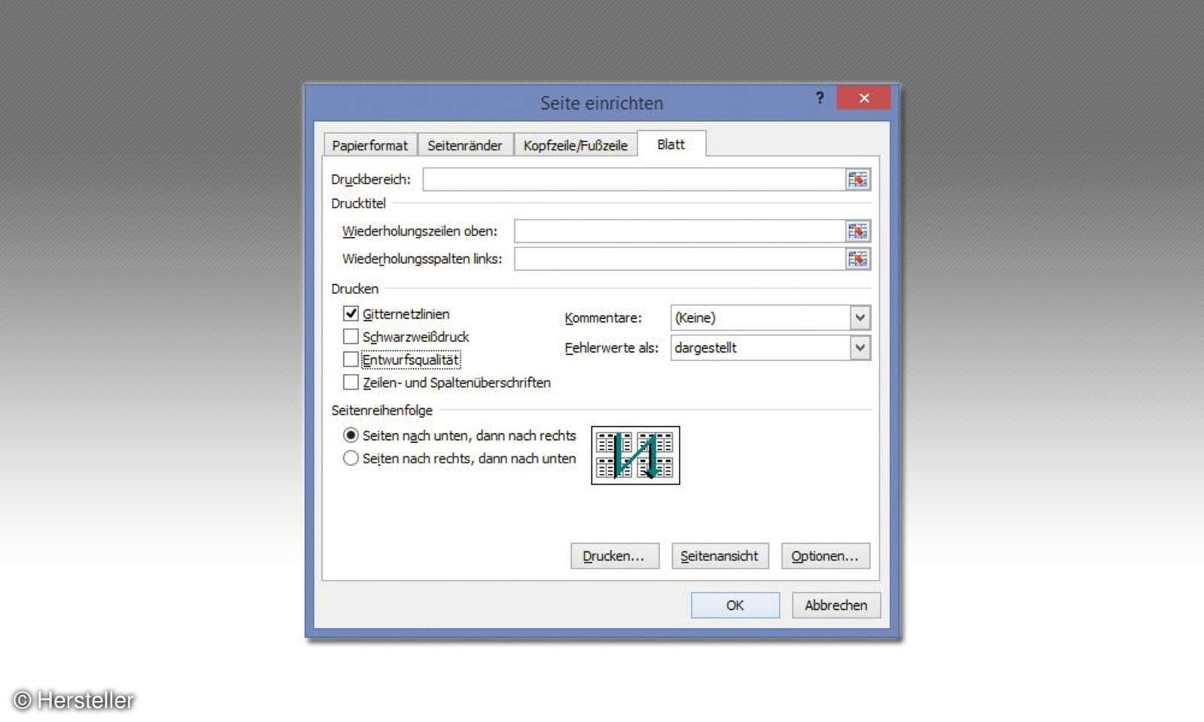The width and height of the screenshot is (1204, 722).
Task: Check Zeilen- und Spaltenüberschriften
Action: [x=351, y=382]
